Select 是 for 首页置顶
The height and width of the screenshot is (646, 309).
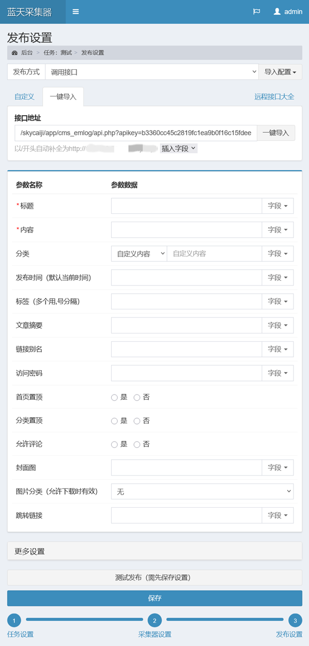pos(114,398)
